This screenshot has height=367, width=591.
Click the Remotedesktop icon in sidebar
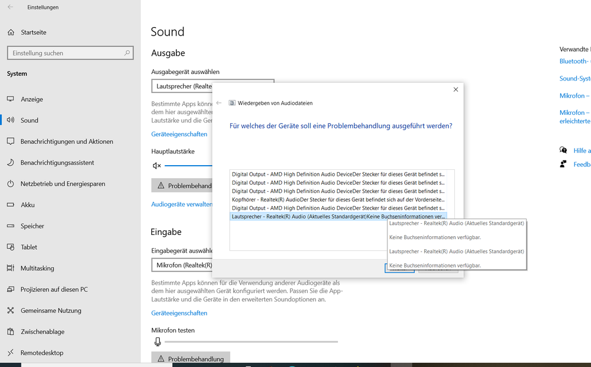coord(11,353)
